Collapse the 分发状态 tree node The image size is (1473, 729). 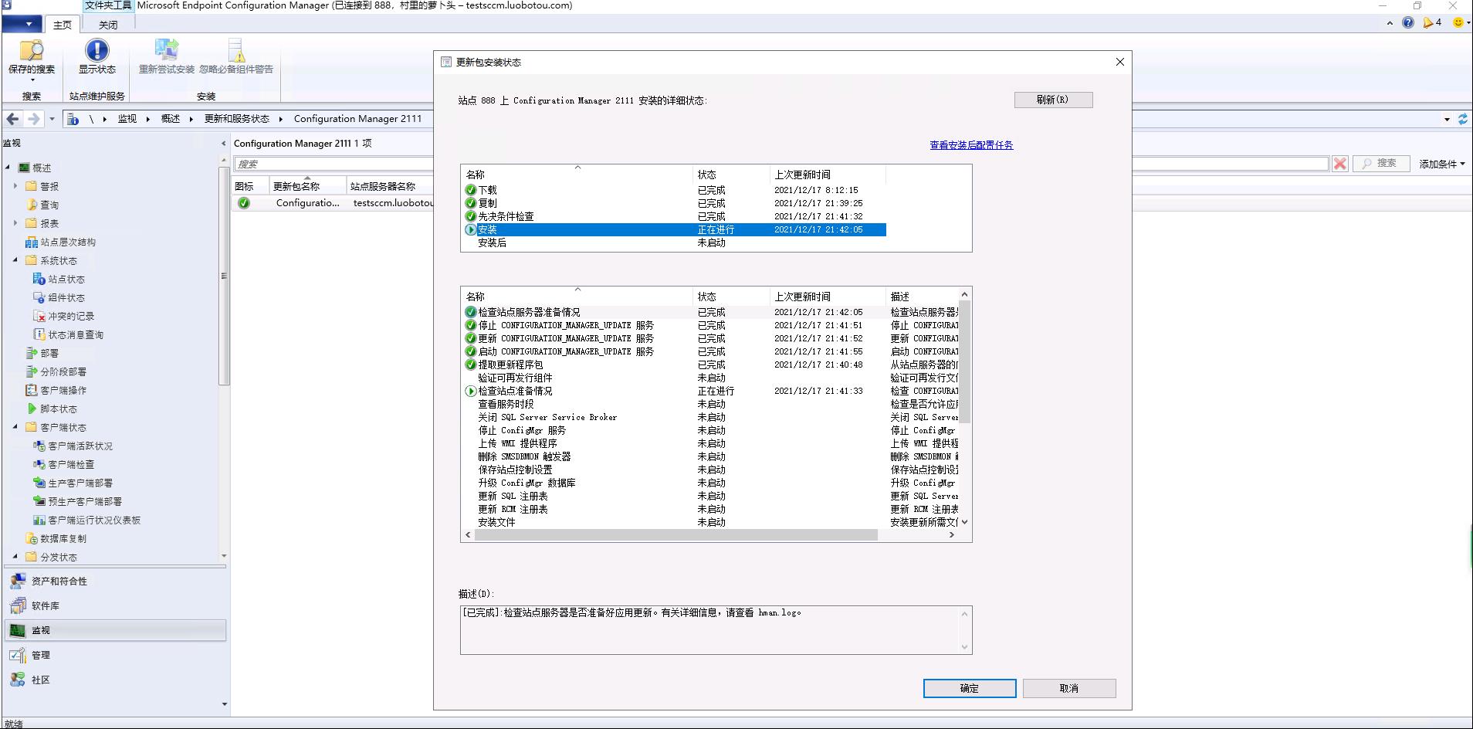15,557
